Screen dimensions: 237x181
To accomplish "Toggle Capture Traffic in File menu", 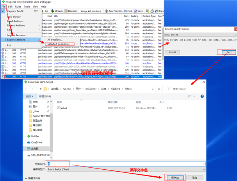I will coord(21,11).
